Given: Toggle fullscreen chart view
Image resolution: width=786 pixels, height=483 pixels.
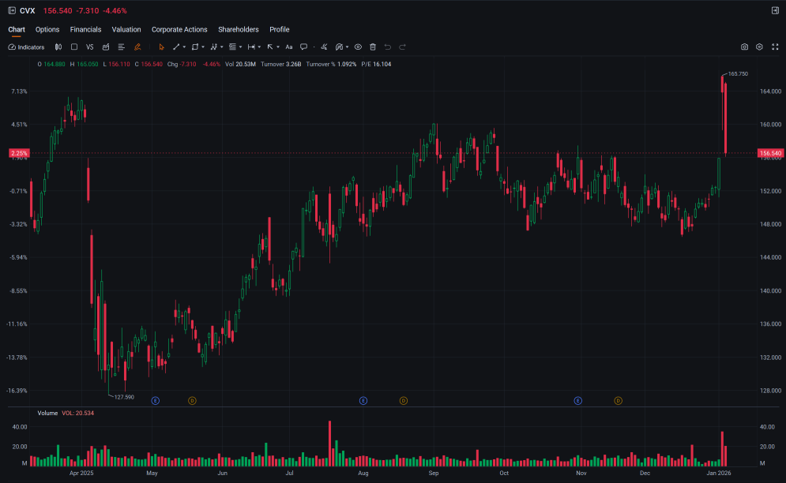Looking at the screenshot, I should (775, 47).
